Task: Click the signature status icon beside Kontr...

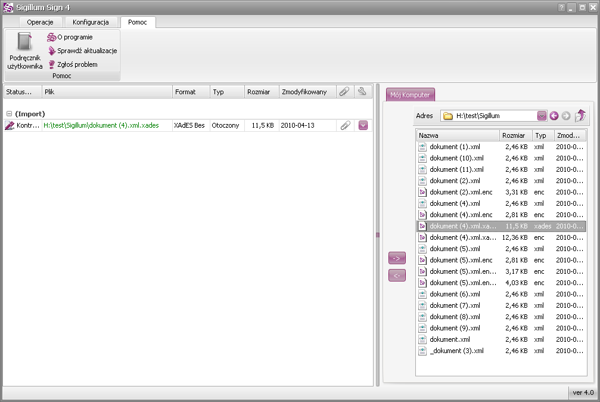Action: click(x=10, y=125)
